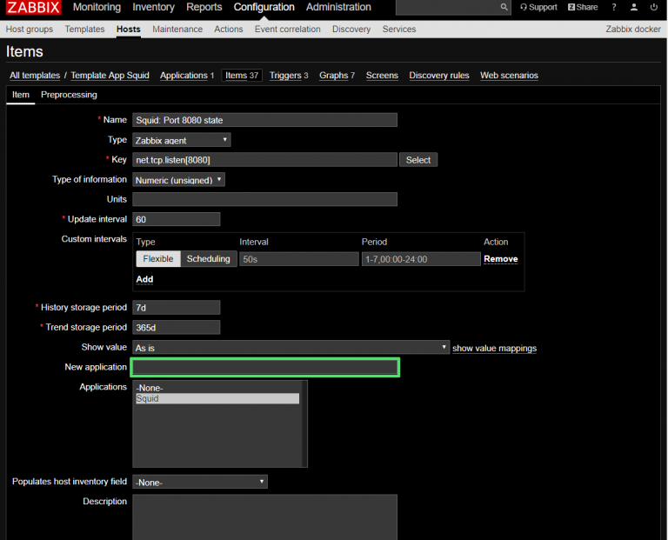
Task: Open the Share link
Action: tap(583, 7)
